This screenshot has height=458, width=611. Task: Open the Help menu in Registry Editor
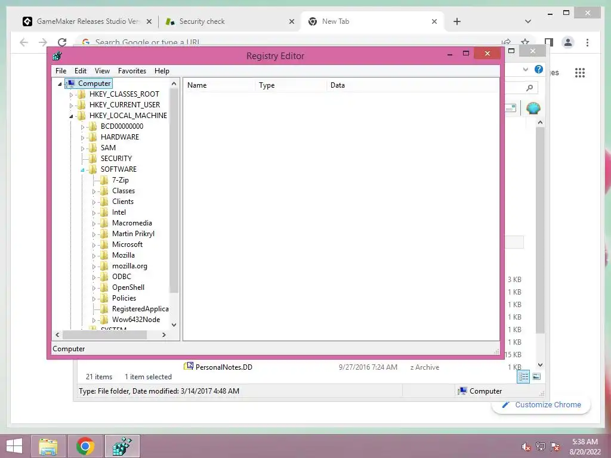click(x=162, y=71)
